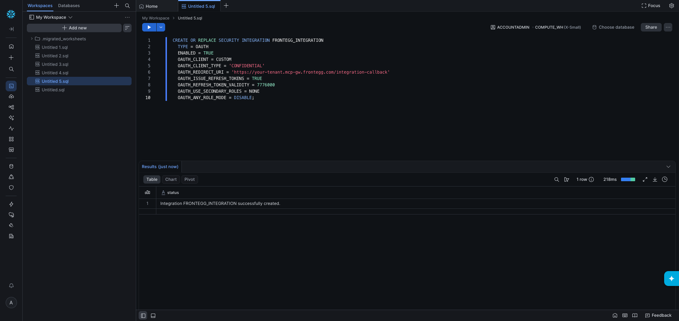Open the user avatar A menu

click(11, 303)
